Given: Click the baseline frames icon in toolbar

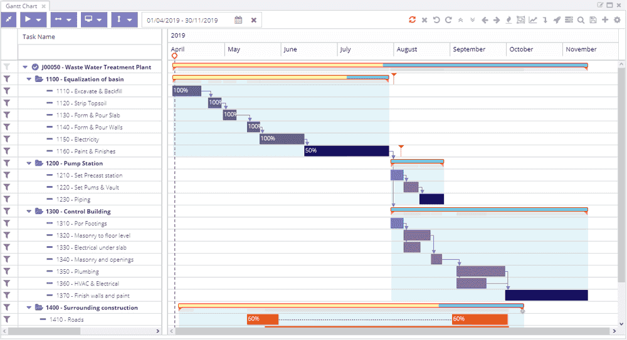Looking at the screenshot, I should (x=520, y=19).
